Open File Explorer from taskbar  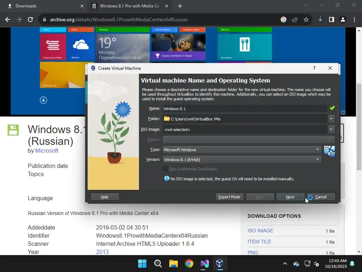coord(173,263)
